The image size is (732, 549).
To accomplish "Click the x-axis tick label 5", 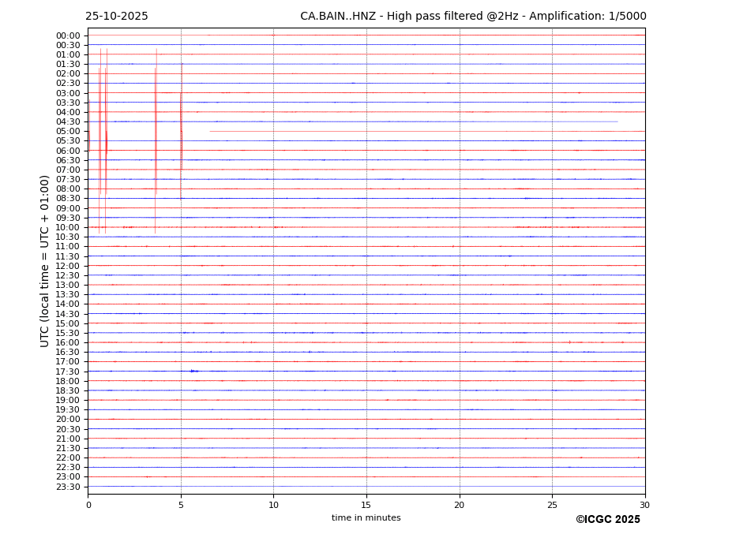I will (181, 505).
